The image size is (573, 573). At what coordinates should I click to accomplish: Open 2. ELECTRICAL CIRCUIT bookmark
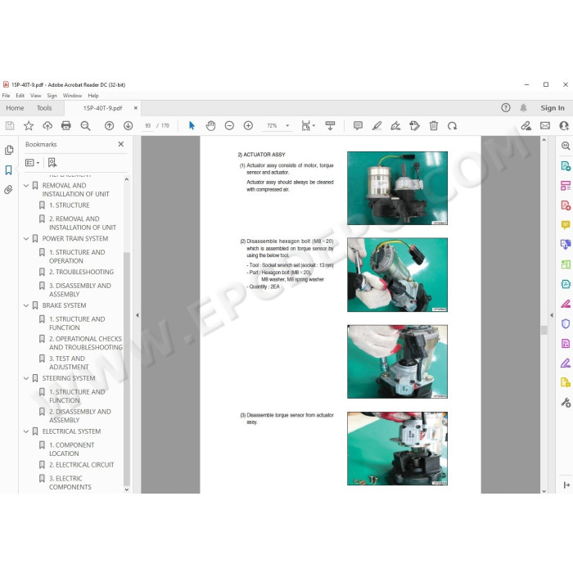[82, 465]
